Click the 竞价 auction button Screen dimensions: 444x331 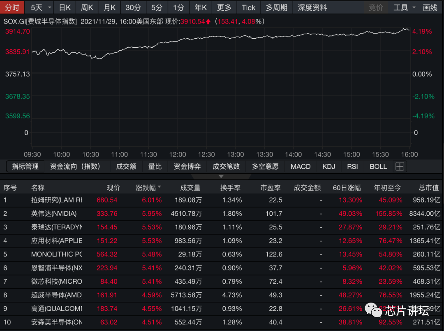click(x=376, y=7)
